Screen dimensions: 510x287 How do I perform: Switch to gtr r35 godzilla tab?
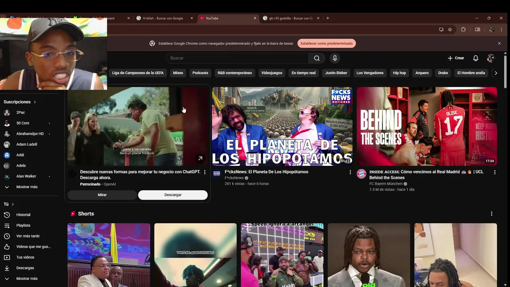(x=291, y=18)
